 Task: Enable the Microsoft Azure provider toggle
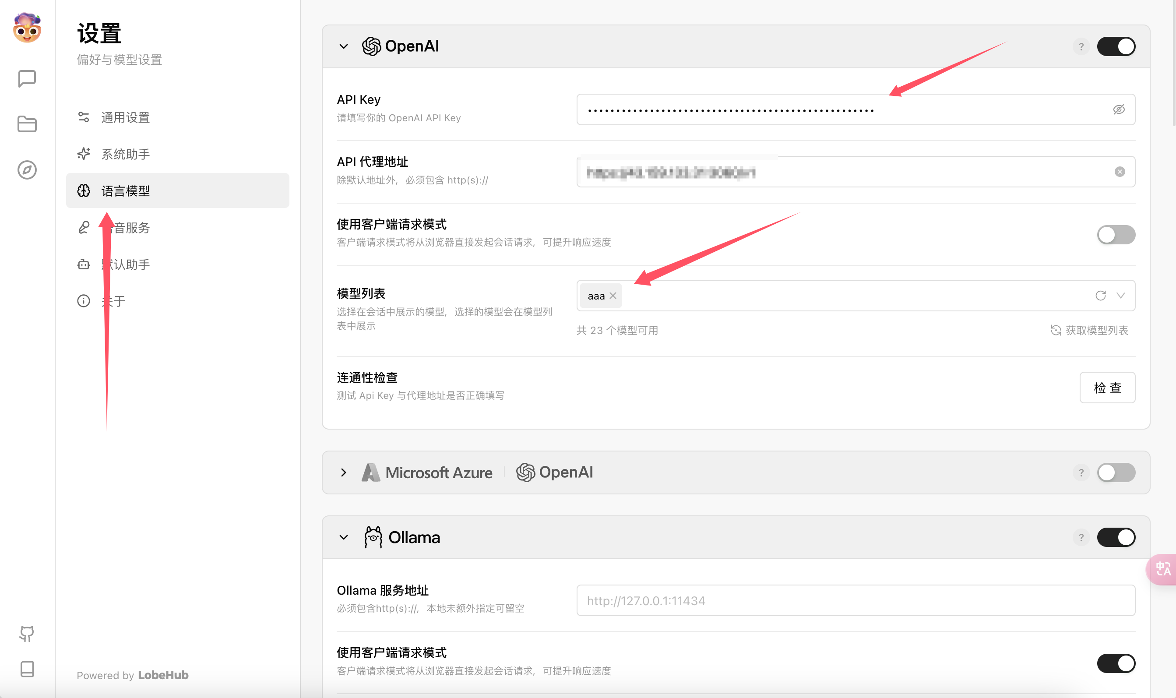1116,472
